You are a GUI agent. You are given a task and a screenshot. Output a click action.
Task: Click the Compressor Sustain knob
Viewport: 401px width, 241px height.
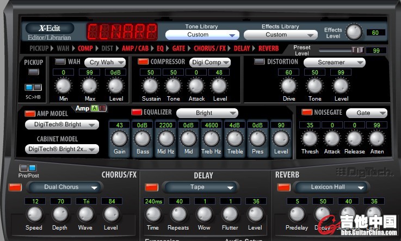(151, 86)
